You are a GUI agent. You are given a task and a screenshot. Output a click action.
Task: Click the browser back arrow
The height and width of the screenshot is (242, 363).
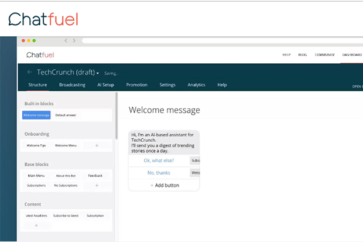[66, 40]
